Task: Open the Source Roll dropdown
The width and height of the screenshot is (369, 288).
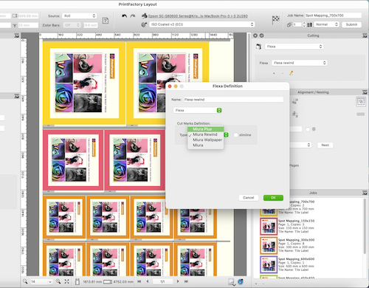Action: point(79,16)
